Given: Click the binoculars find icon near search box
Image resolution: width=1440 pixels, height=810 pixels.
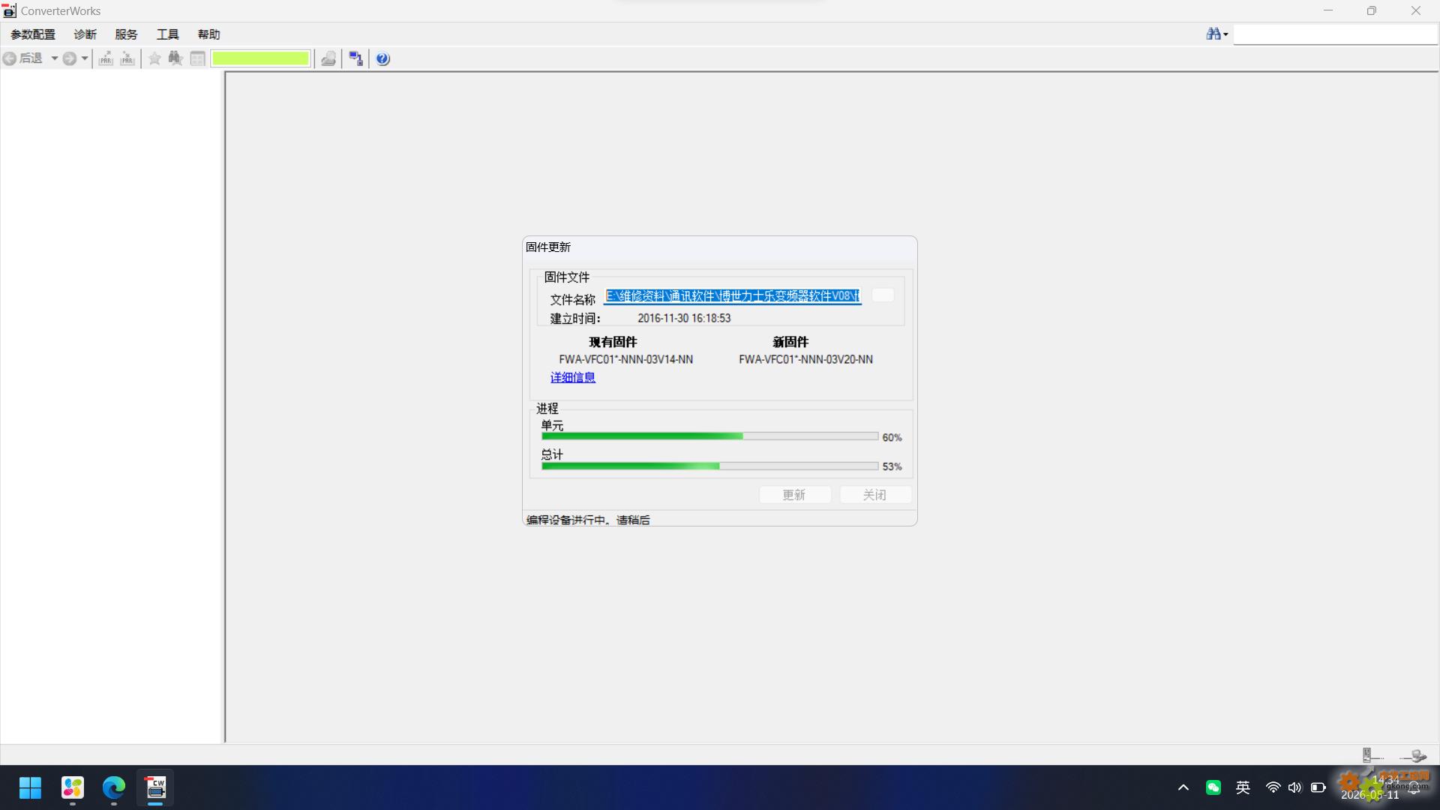Looking at the screenshot, I should [x=1213, y=34].
